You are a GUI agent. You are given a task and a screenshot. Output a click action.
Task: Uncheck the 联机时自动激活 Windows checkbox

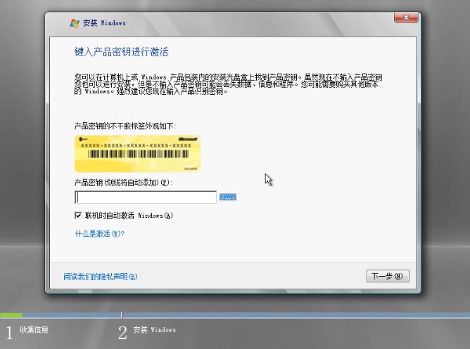pos(78,216)
